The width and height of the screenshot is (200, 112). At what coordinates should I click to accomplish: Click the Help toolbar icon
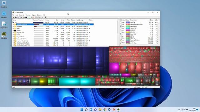coord(45,17)
